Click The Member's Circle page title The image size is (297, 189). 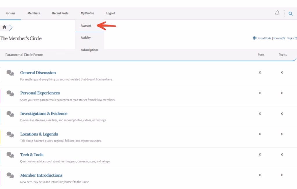(21, 38)
